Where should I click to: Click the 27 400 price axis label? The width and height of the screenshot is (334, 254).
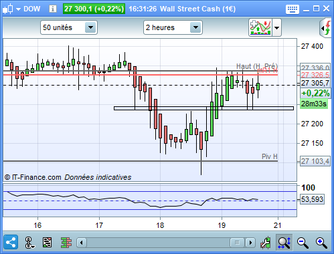312,46
